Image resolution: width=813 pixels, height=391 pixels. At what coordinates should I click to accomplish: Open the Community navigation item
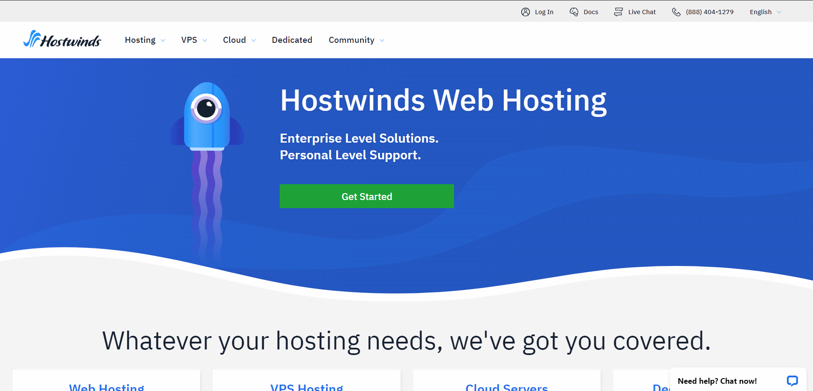point(352,40)
